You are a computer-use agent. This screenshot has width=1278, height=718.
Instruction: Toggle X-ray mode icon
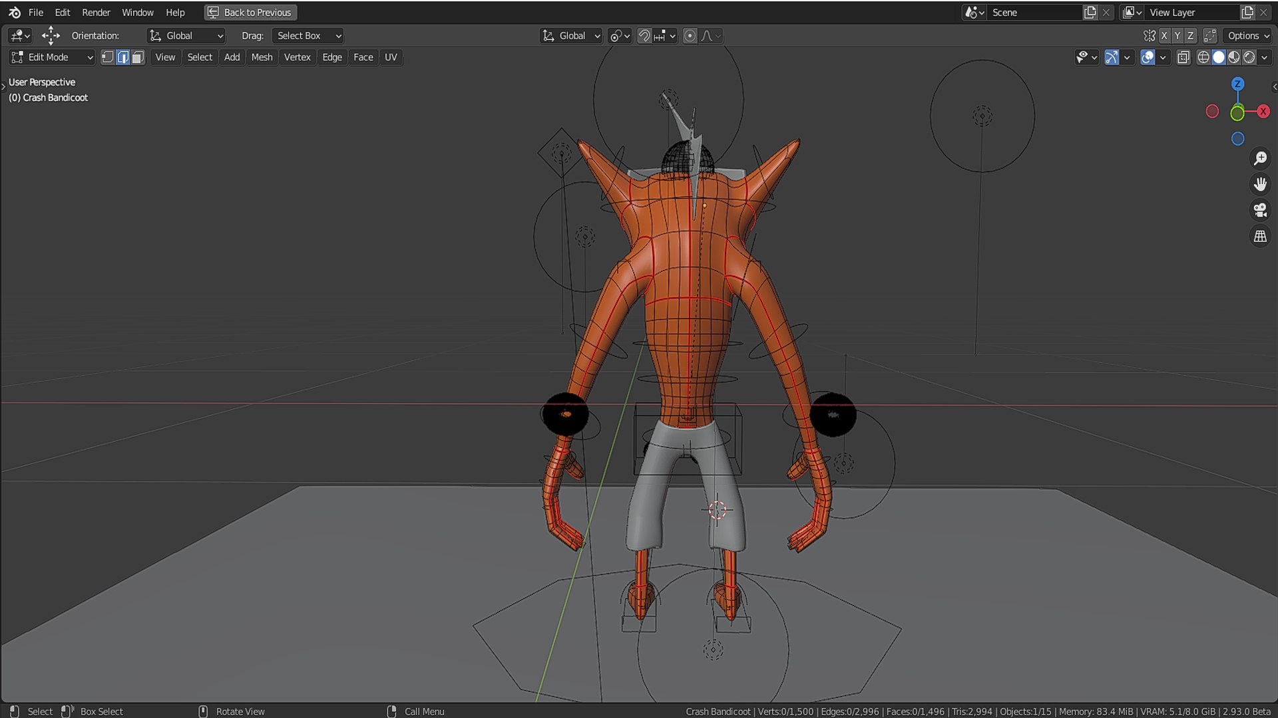pyautogui.click(x=1183, y=57)
